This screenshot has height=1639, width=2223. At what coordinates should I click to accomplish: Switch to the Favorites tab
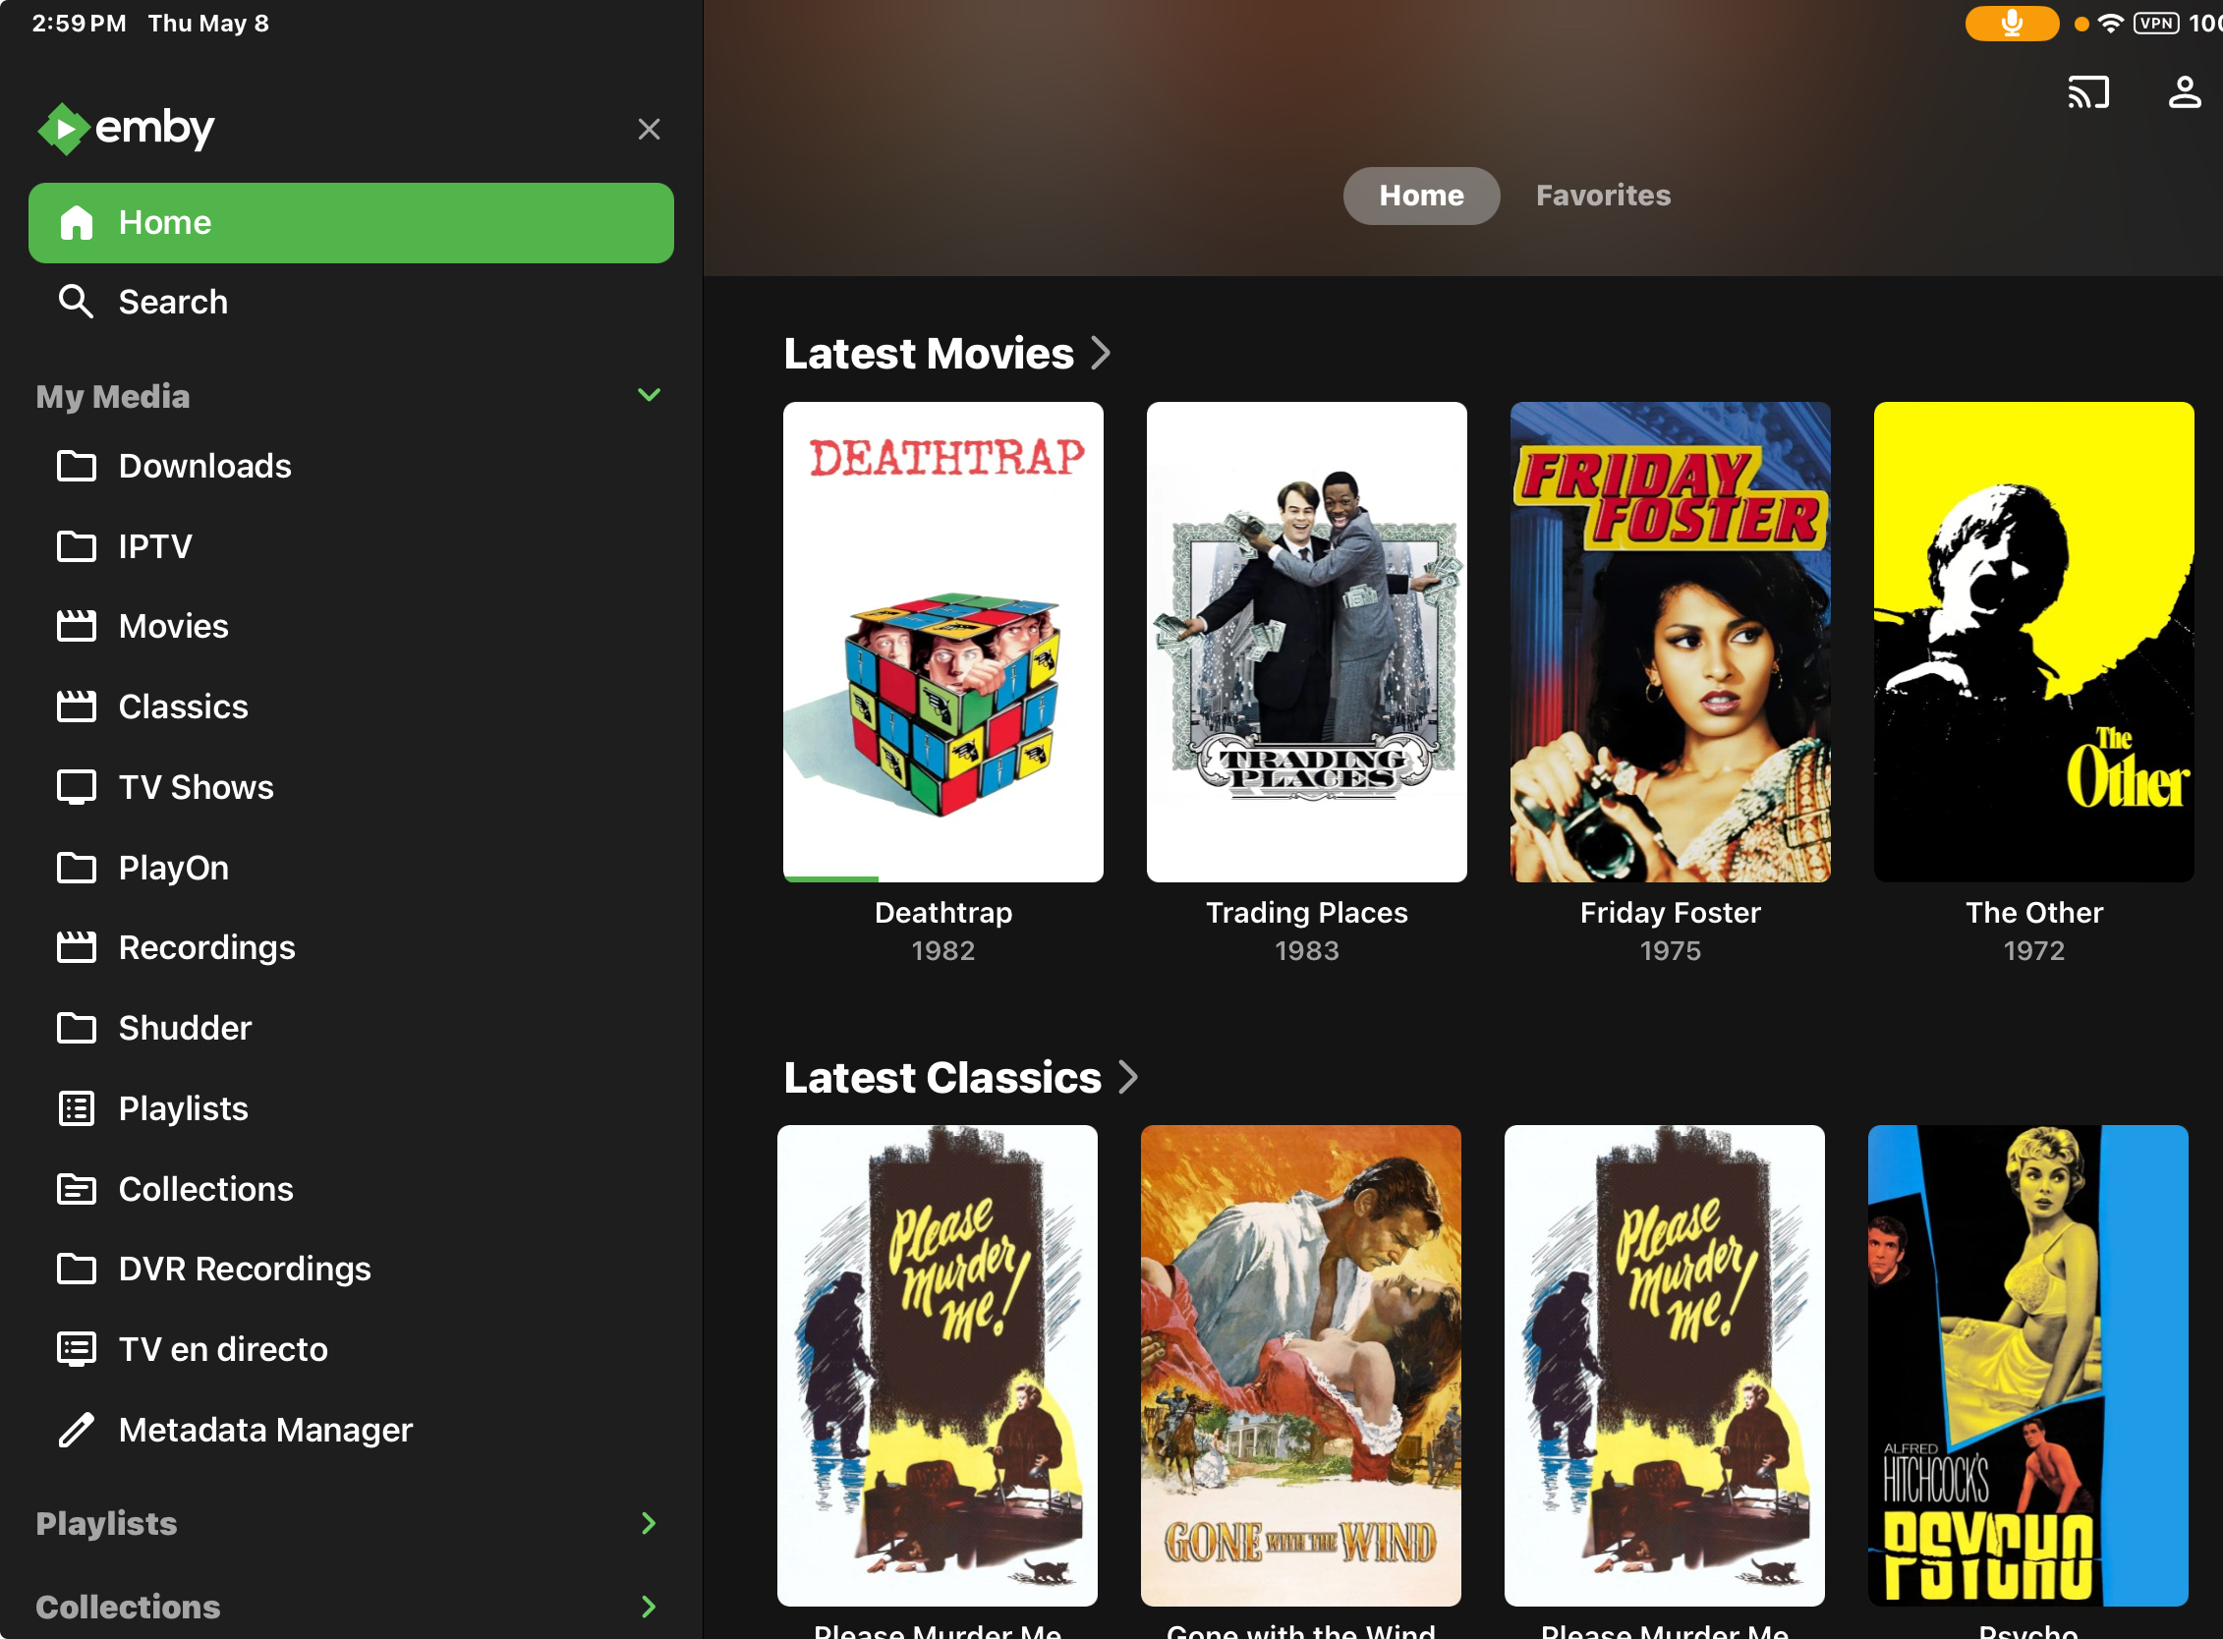1603,196
